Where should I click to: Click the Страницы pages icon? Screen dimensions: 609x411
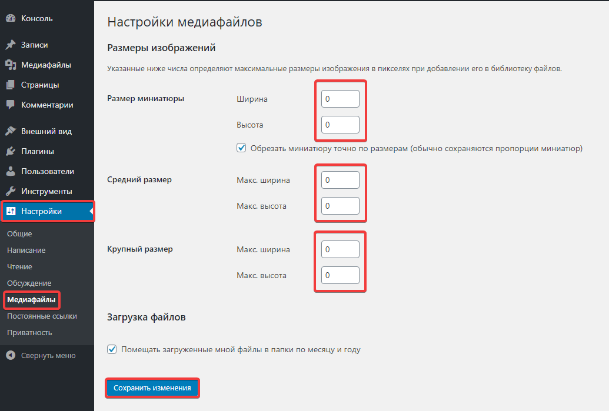[11, 85]
